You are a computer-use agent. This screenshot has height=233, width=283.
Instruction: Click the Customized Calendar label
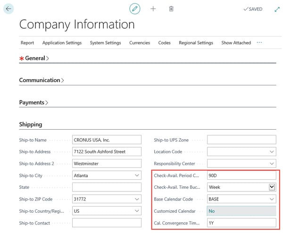tap(175, 211)
